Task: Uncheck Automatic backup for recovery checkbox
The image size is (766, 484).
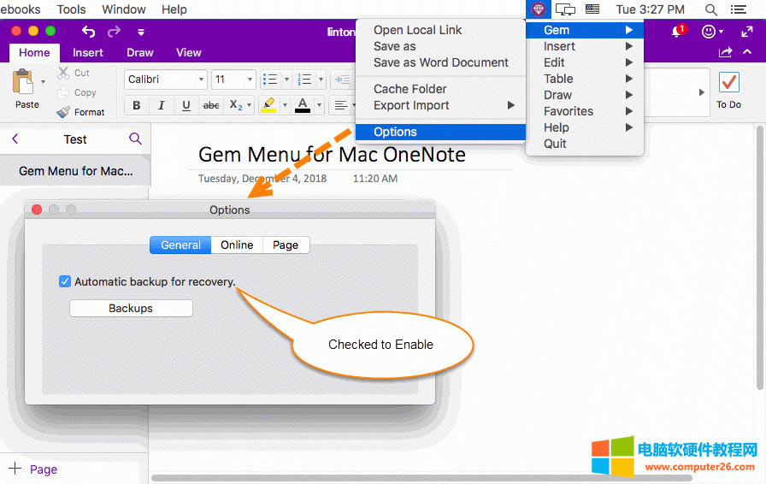Action: [65, 281]
